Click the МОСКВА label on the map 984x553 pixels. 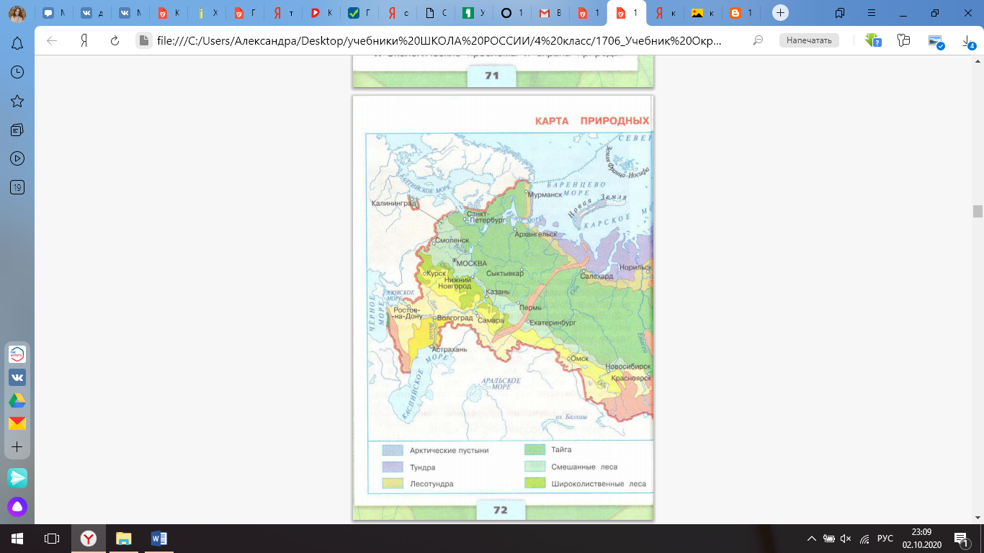click(473, 262)
